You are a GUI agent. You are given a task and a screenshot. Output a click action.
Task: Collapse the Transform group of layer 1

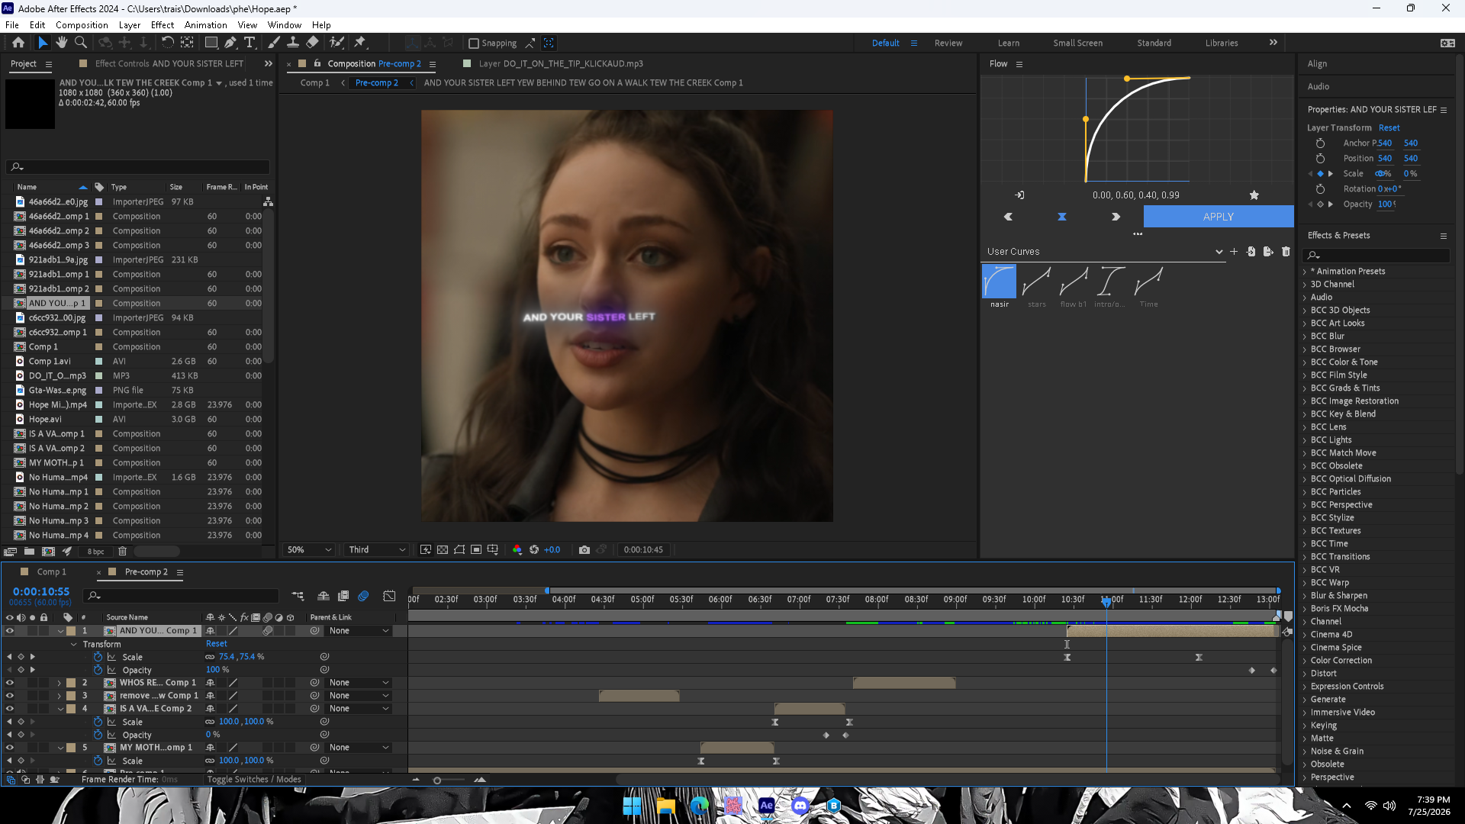click(x=73, y=644)
